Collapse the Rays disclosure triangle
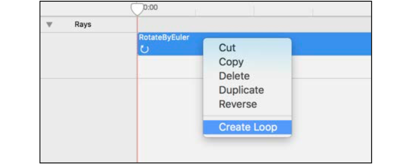Viewport: 411px width, 165px height. pos(49,25)
